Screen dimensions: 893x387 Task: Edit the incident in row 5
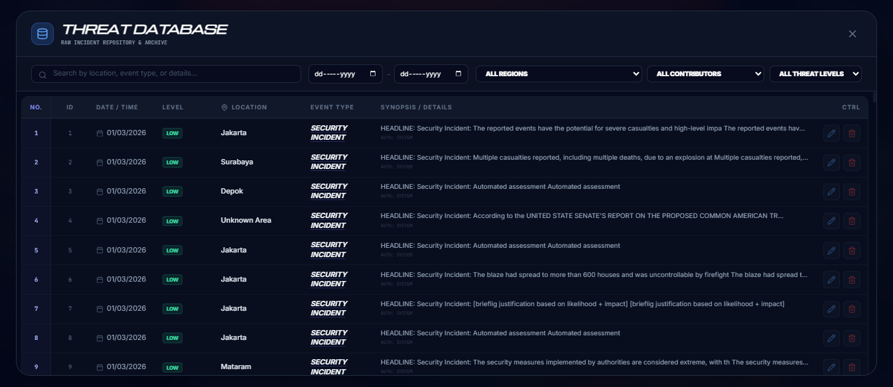pos(831,250)
